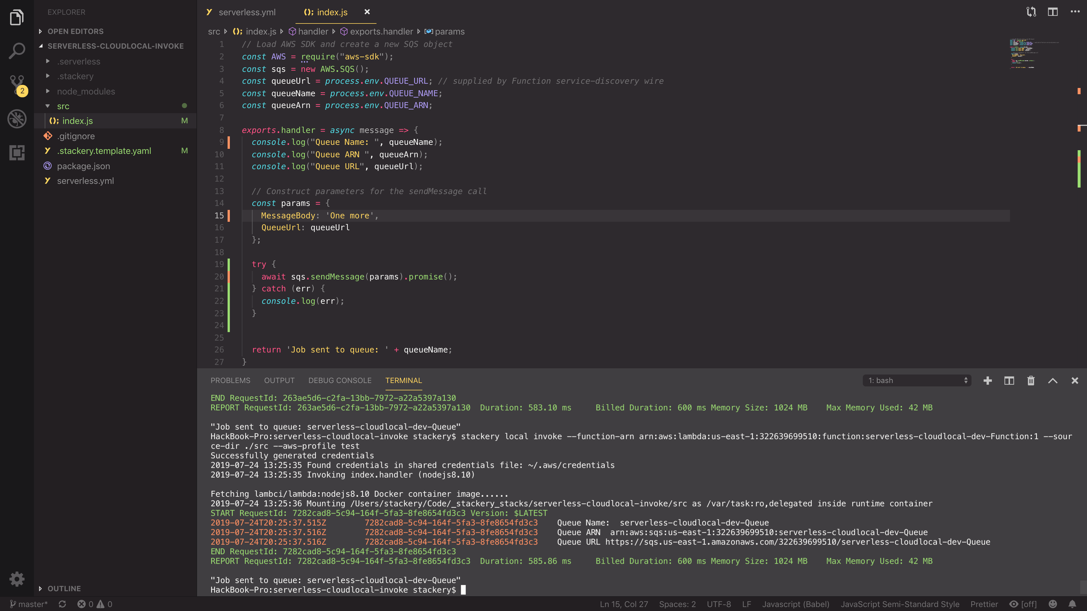Switch to the serverless.yml tab
This screenshot has height=611, width=1087.
tap(247, 12)
